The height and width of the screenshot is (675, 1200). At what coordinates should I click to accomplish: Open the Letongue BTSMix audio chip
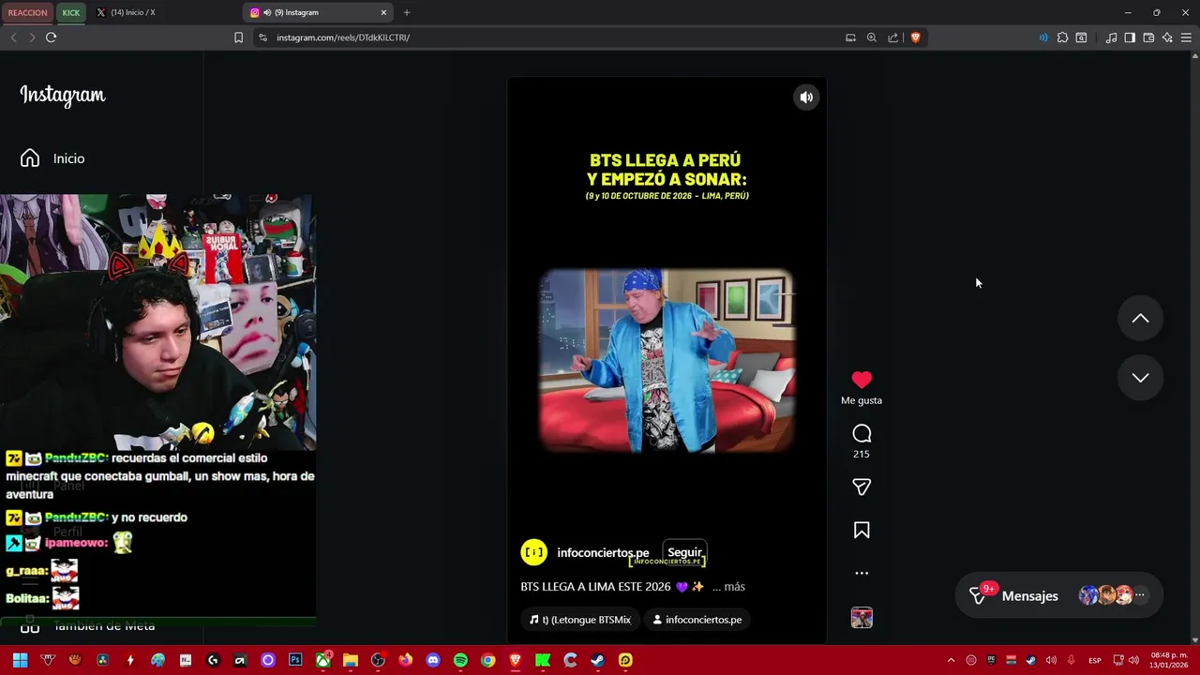[580, 620]
